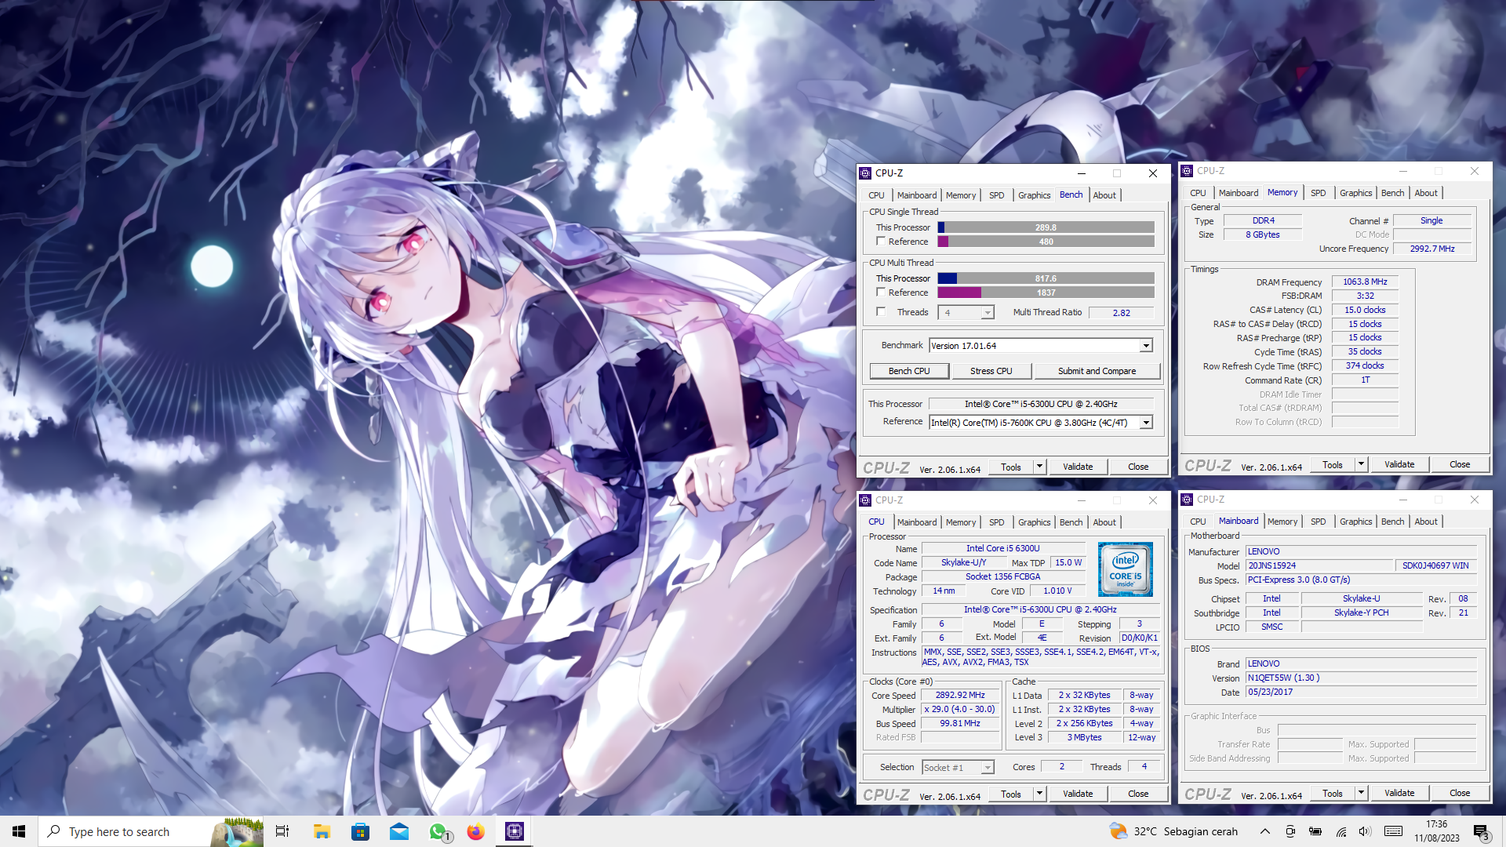Tick the Threads checkbox in Bench window
1506x847 pixels.
881,312
